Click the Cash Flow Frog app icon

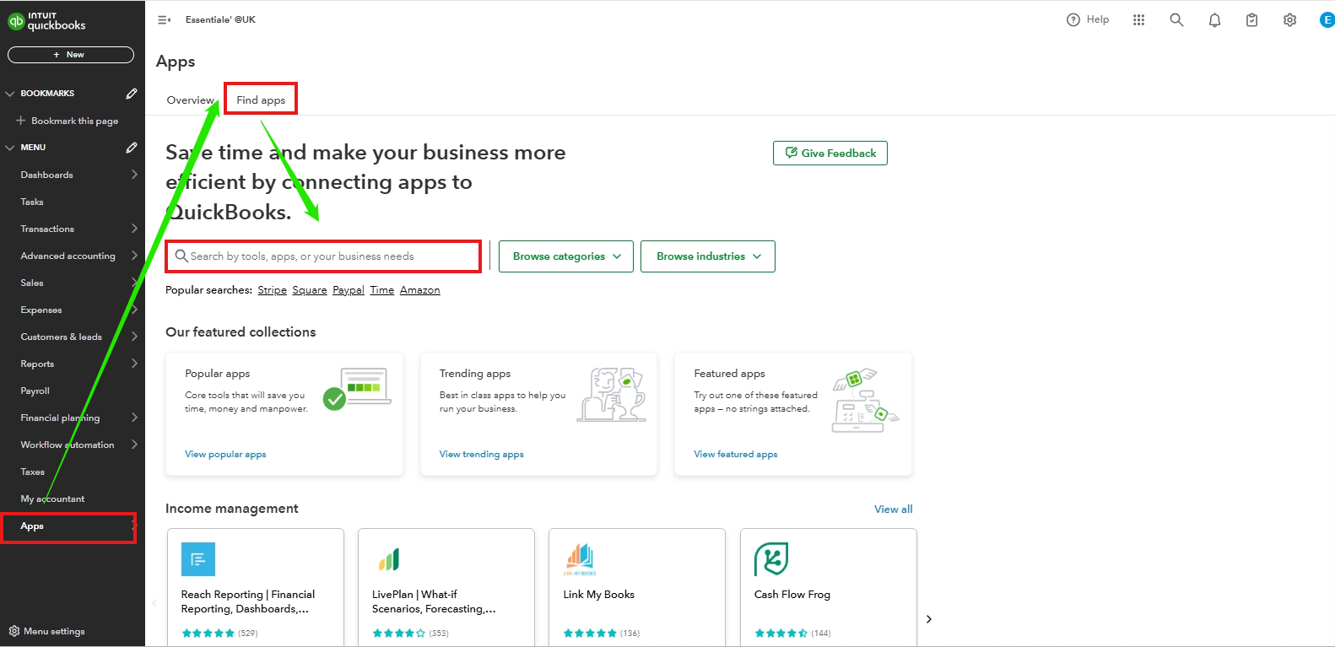[x=771, y=558]
